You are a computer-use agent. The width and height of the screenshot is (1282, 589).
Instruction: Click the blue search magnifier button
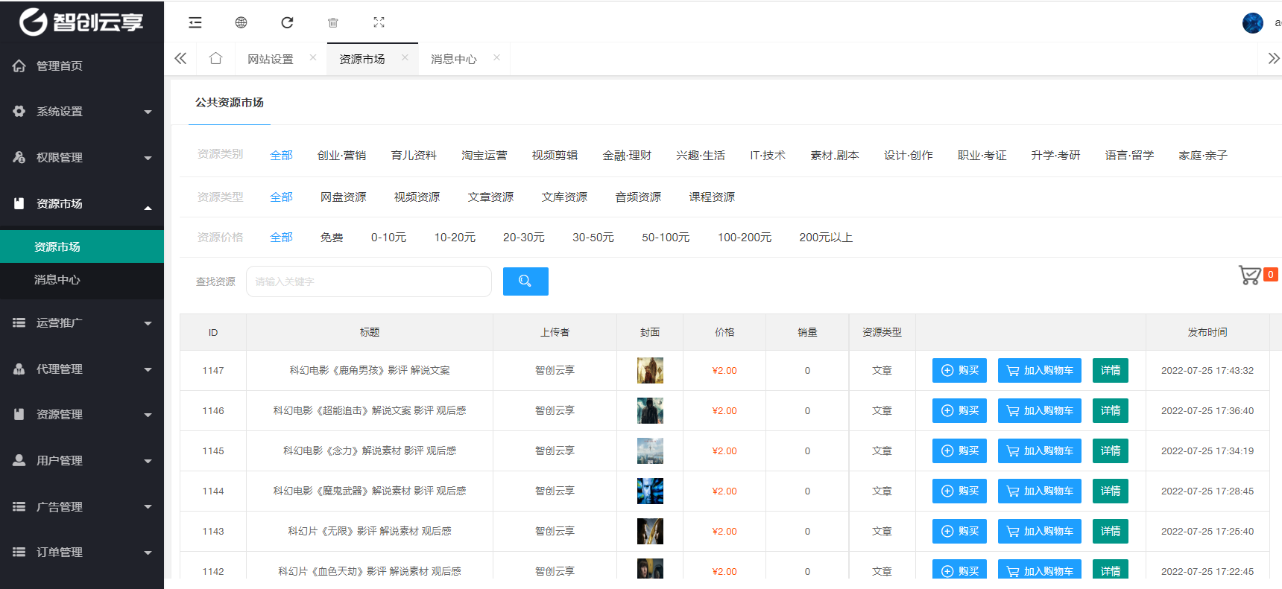[525, 281]
